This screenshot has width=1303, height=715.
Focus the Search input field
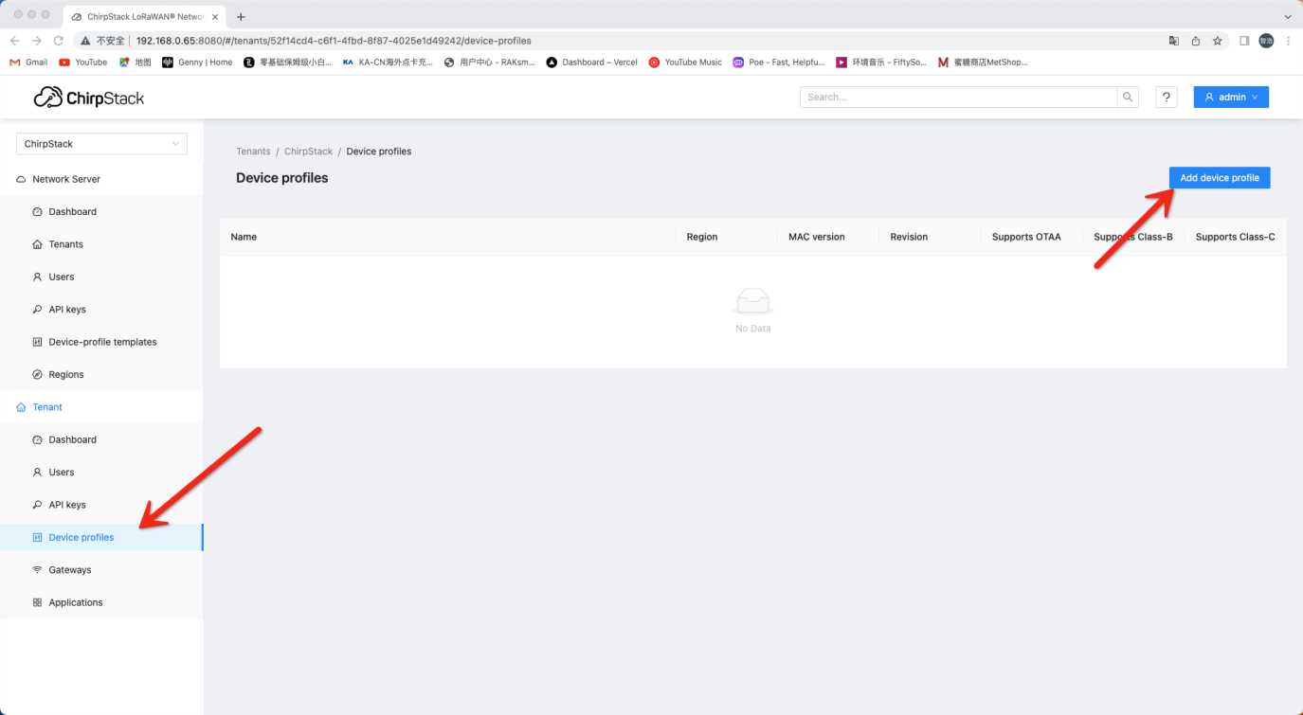click(958, 97)
